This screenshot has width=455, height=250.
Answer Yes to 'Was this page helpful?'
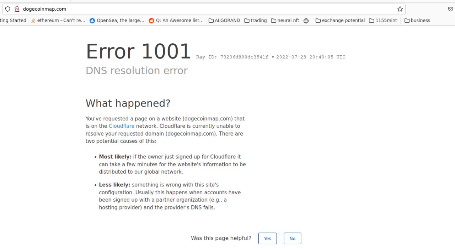coord(268,238)
